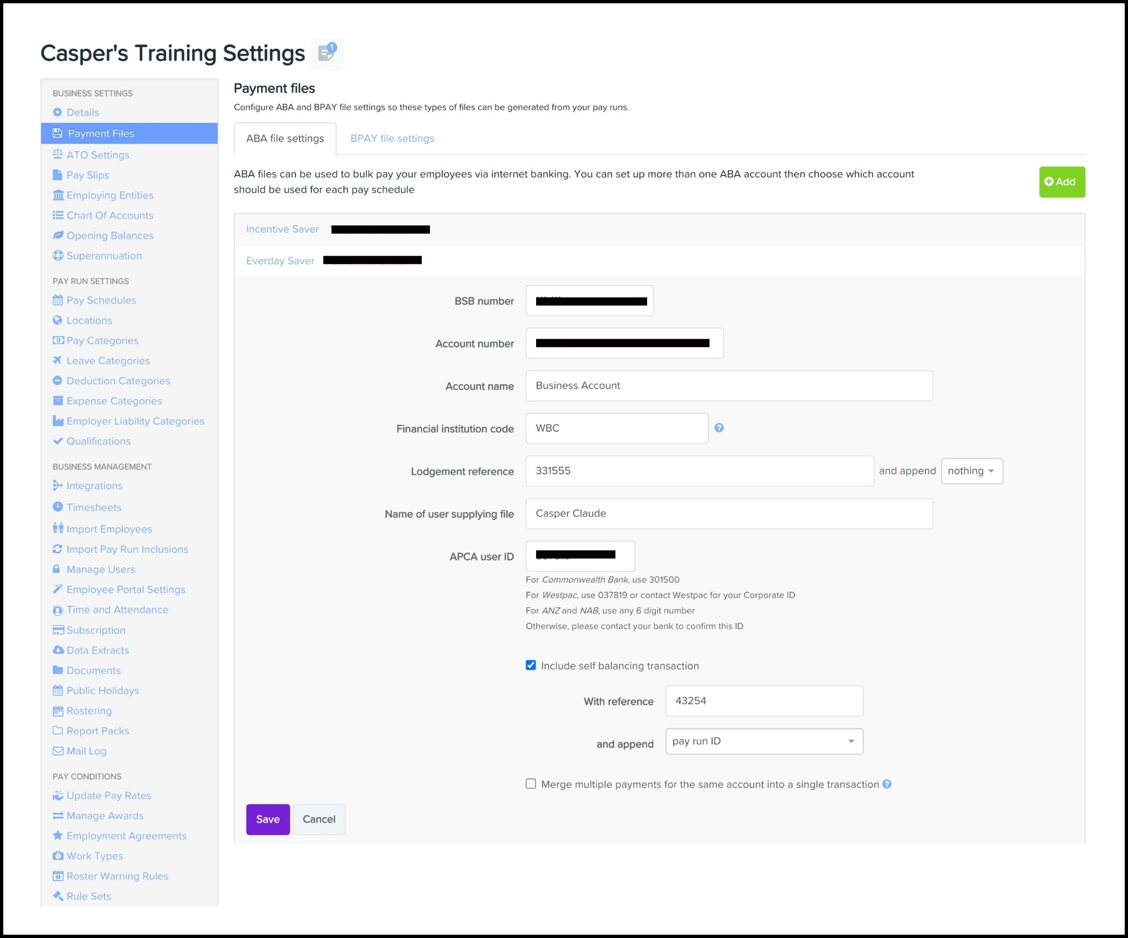Expand the Incentive Saver account entry
The height and width of the screenshot is (938, 1128).
(282, 229)
